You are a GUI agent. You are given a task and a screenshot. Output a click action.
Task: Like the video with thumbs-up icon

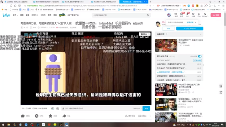tap(23, 116)
